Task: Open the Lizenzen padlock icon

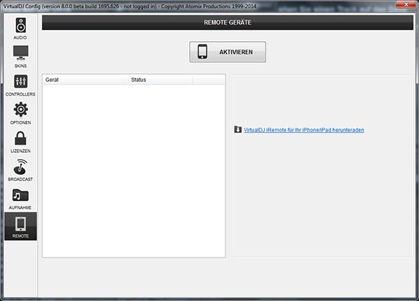Action: coord(20,138)
